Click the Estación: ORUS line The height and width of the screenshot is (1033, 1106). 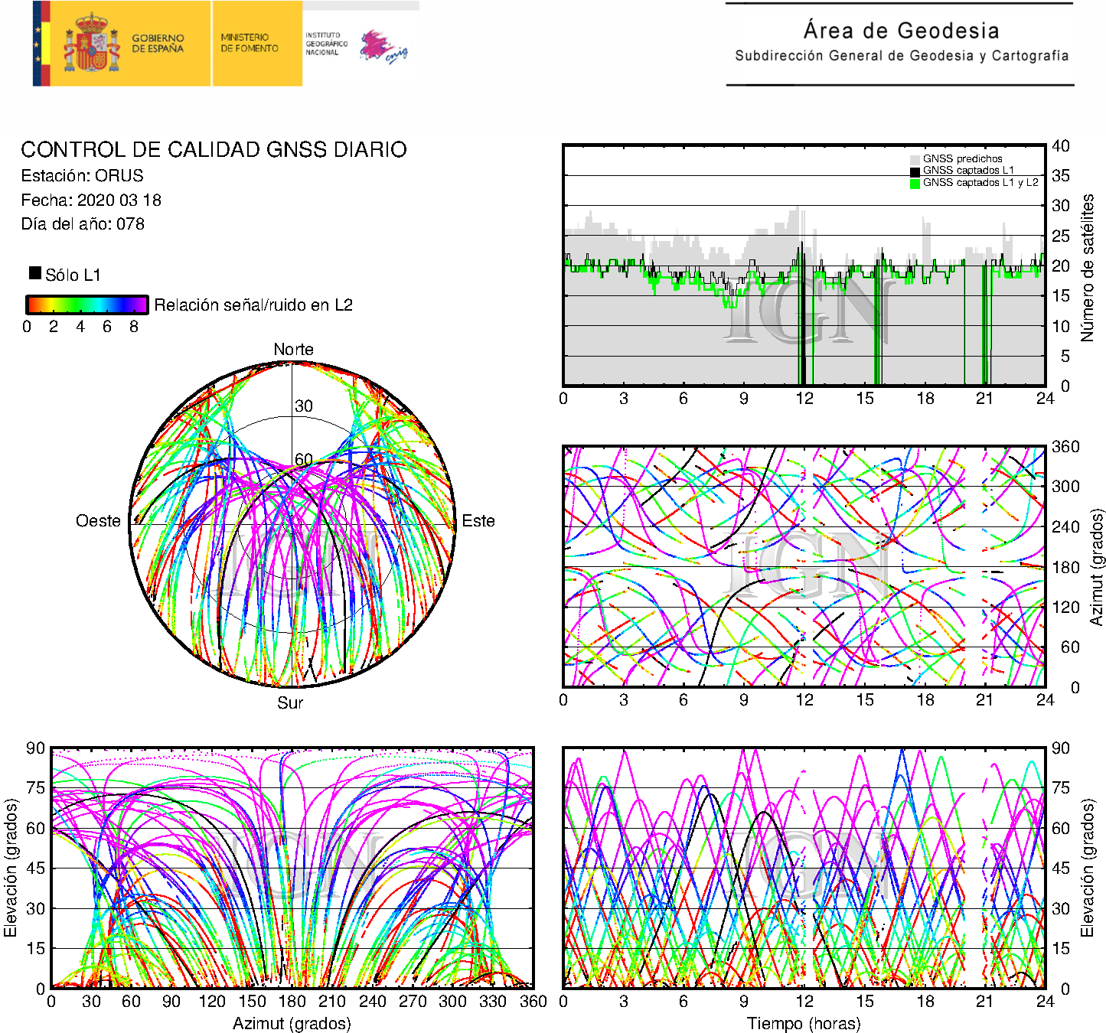[82, 175]
